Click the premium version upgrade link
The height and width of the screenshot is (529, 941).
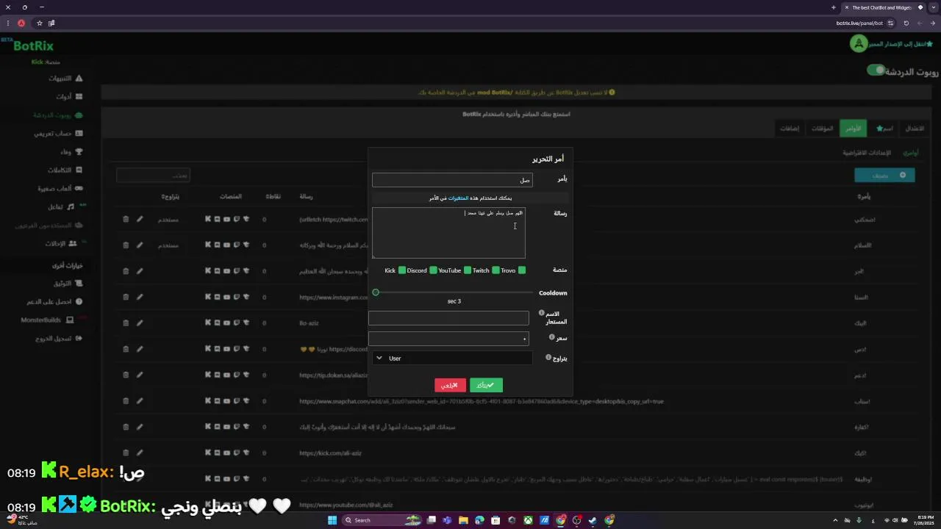(x=901, y=44)
